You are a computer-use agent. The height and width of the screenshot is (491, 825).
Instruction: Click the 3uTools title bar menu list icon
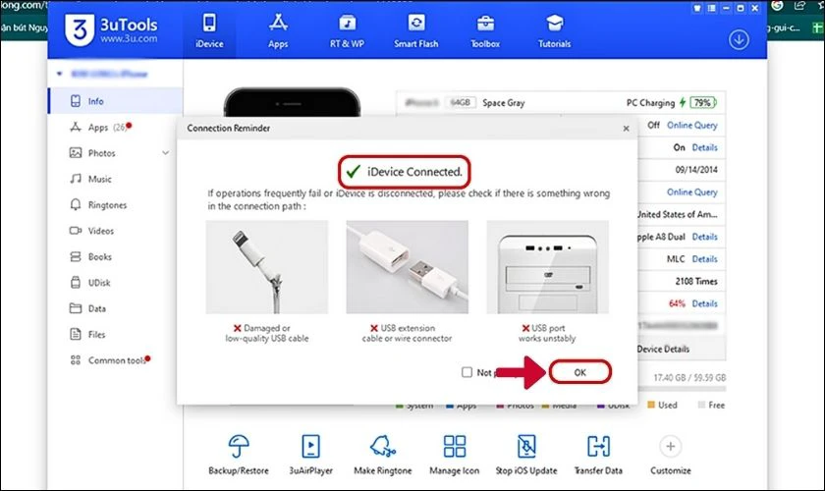click(711, 8)
